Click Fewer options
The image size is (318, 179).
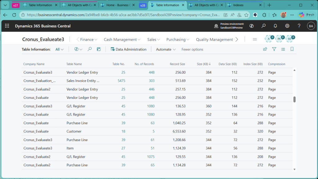(192, 49)
